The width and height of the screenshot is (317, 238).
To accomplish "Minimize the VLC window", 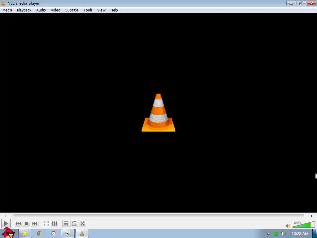I will coord(291,3).
